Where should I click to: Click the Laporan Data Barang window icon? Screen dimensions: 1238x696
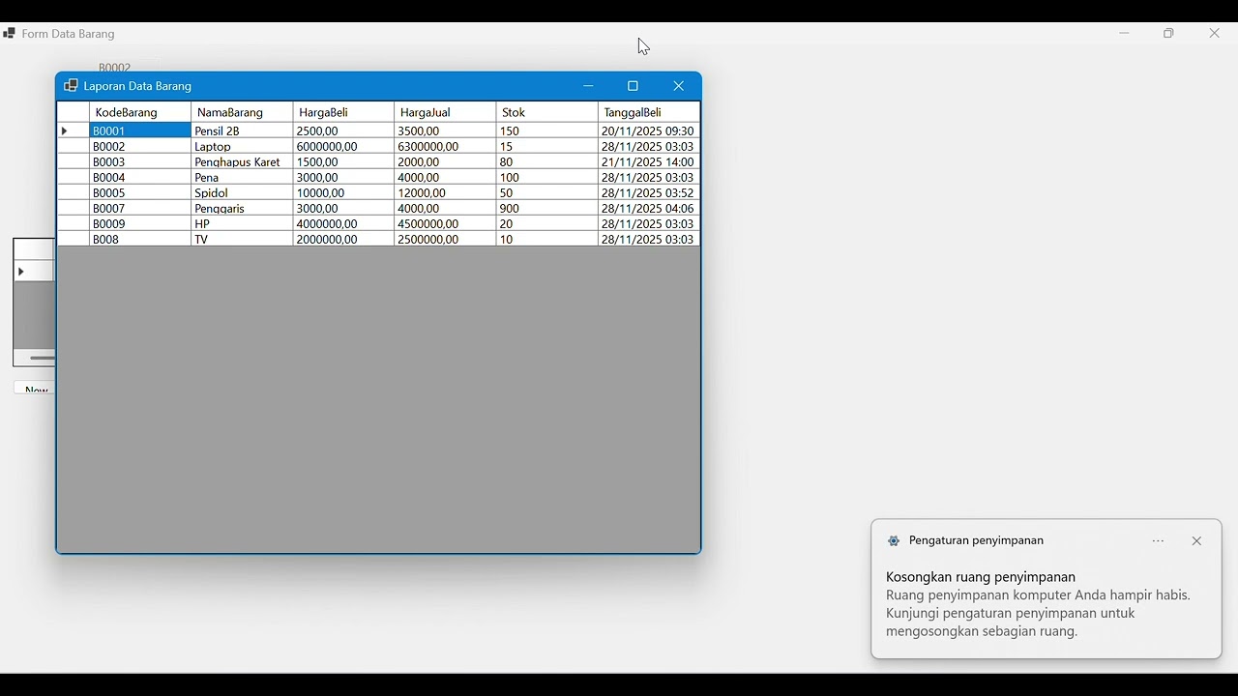point(71,86)
